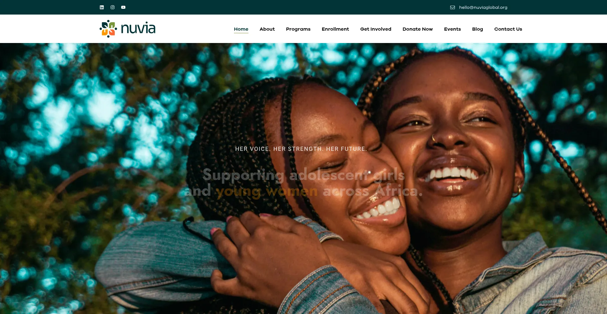Open the Programs menu item

[x=298, y=29]
